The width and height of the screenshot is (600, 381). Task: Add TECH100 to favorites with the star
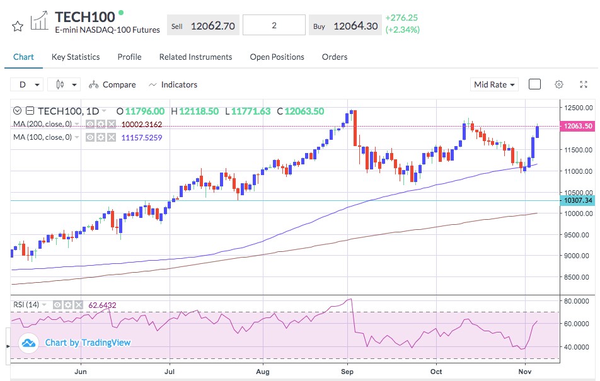[18, 26]
